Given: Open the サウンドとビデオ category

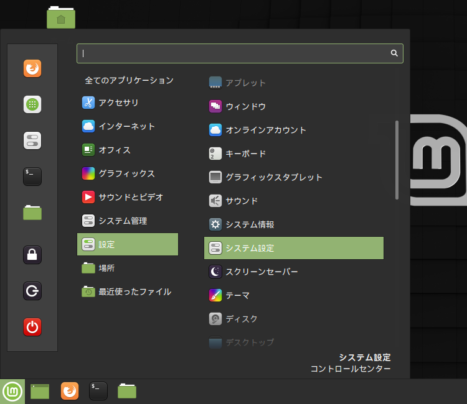Looking at the screenshot, I should pyautogui.click(x=128, y=197).
